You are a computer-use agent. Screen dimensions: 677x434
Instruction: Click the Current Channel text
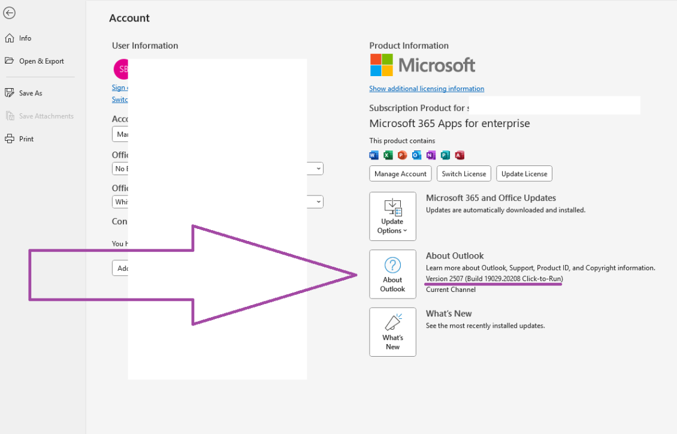coord(451,290)
